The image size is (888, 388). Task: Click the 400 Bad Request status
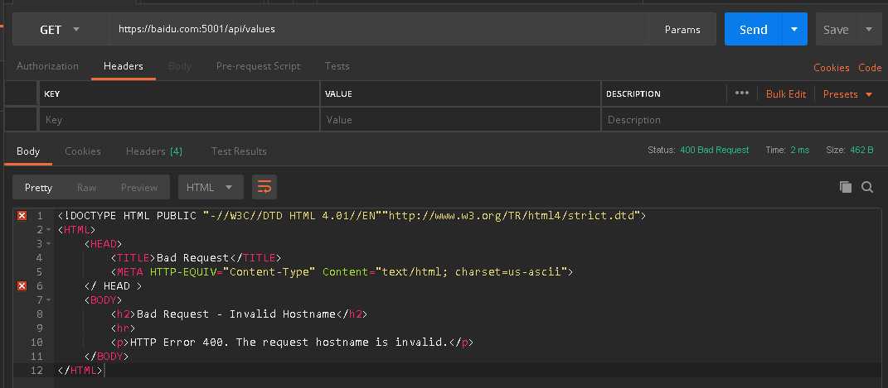click(714, 151)
